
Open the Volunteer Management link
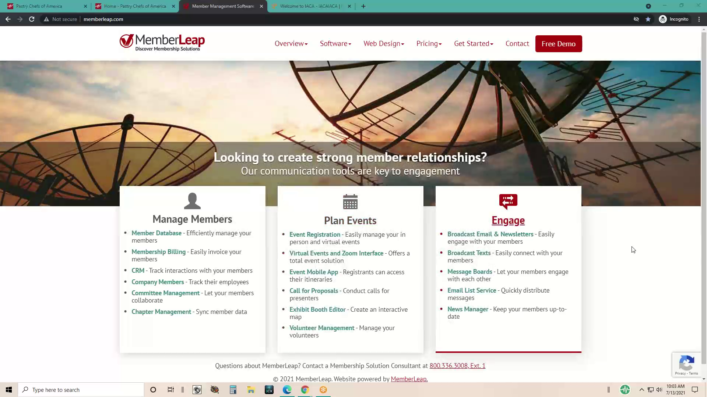322,328
